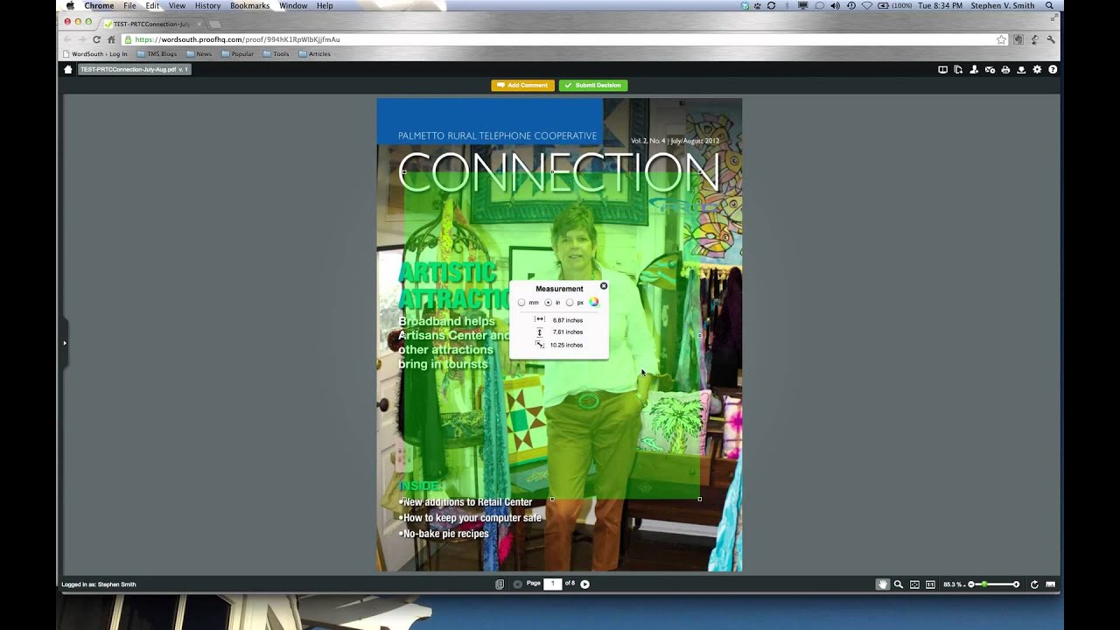Click the Wi-Fi icon in menu bar

pos(867,6)
